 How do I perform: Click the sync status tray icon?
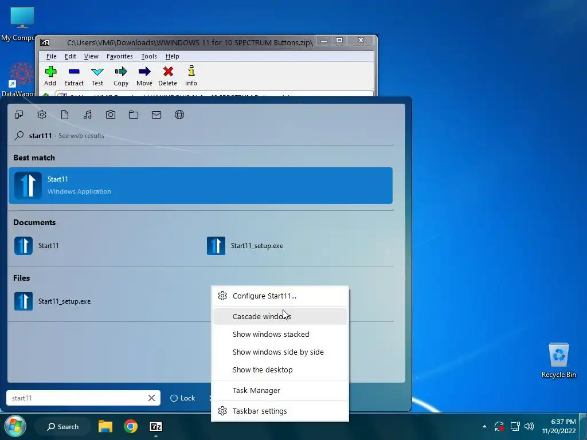[x=499, y=426]
